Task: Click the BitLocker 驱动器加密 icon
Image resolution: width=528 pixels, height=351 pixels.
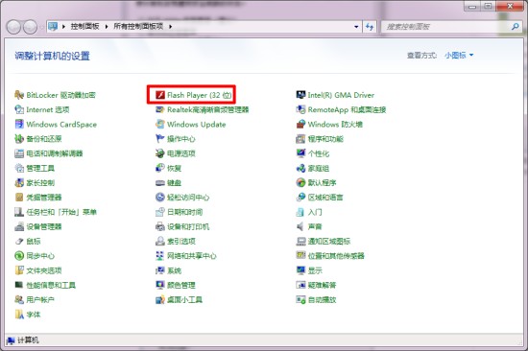Action: pyautogui.click(x=19, y=95)
